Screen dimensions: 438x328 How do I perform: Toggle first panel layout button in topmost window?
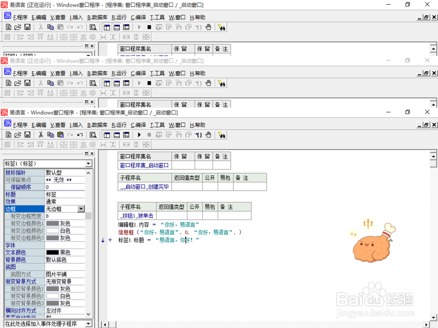tap(107, 27)
